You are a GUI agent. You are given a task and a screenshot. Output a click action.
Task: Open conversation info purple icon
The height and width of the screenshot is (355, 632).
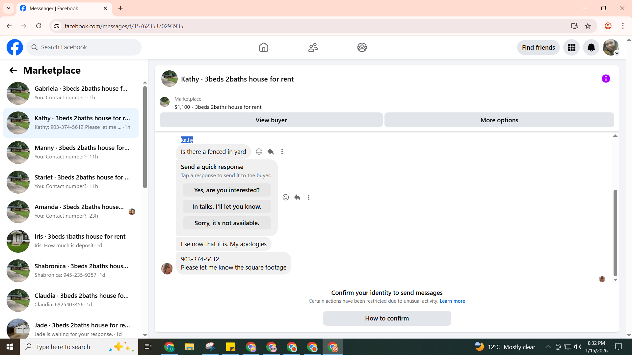(x=606, y=79)
